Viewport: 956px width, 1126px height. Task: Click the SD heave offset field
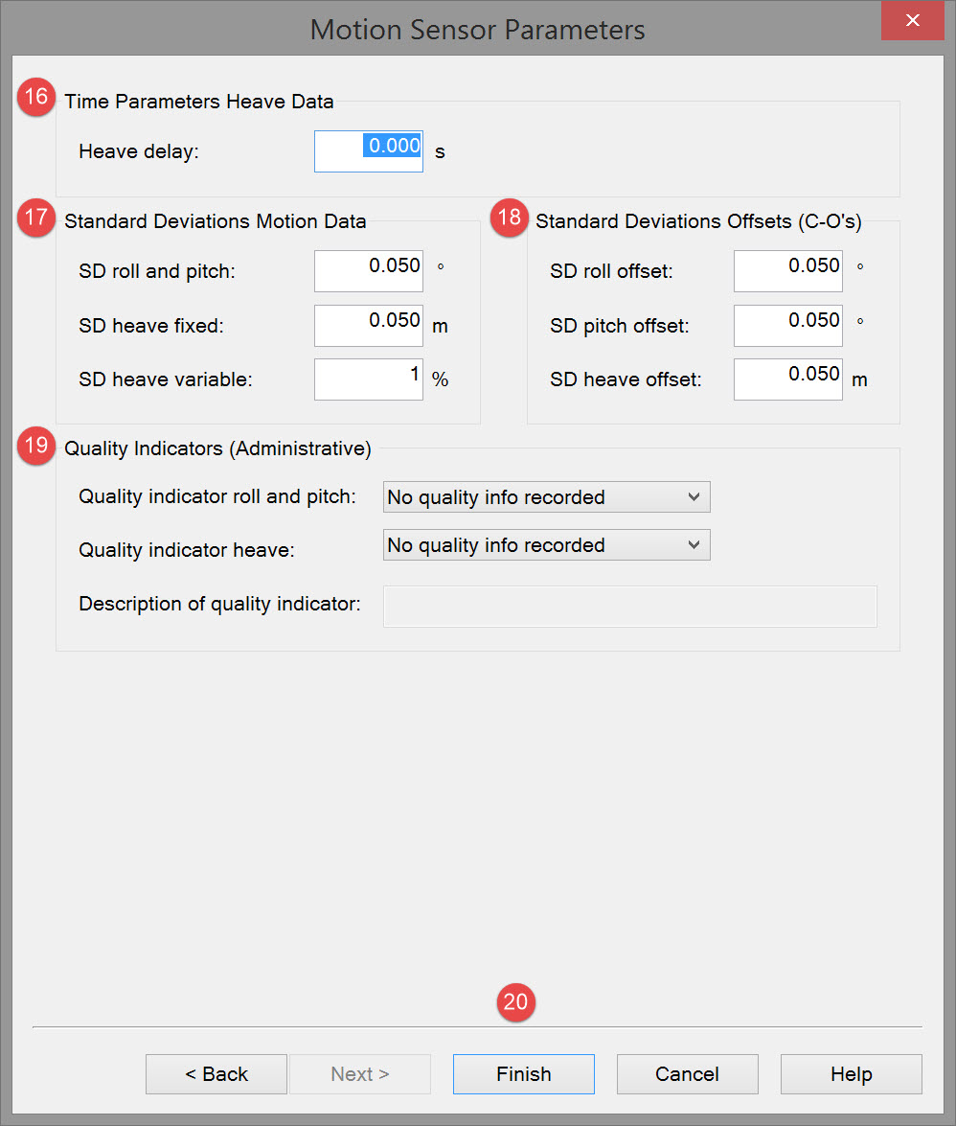pos(787,379)
